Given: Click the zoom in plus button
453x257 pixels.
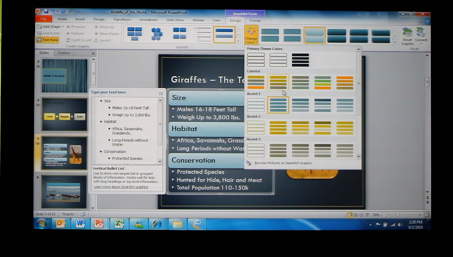Looking at the screenshot, I should click(420, 215).
